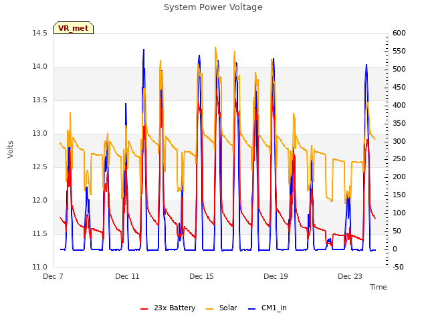Click the 250 right axis value
The width and height of the screenshot is (428, 321).
pos(399,159)
